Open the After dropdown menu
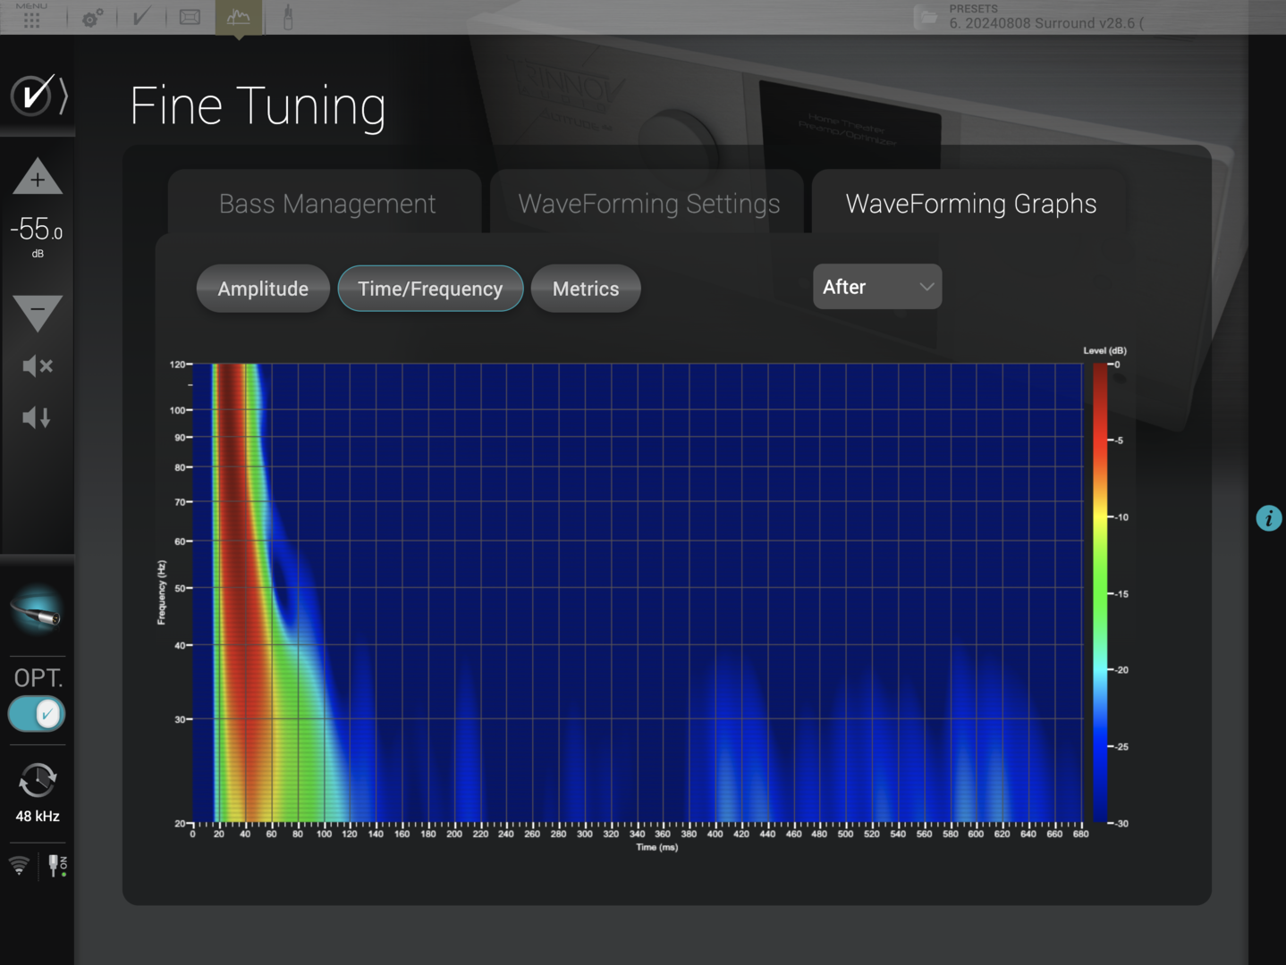1286x965 pixels. pyautogui.click(x=876, y=287)
